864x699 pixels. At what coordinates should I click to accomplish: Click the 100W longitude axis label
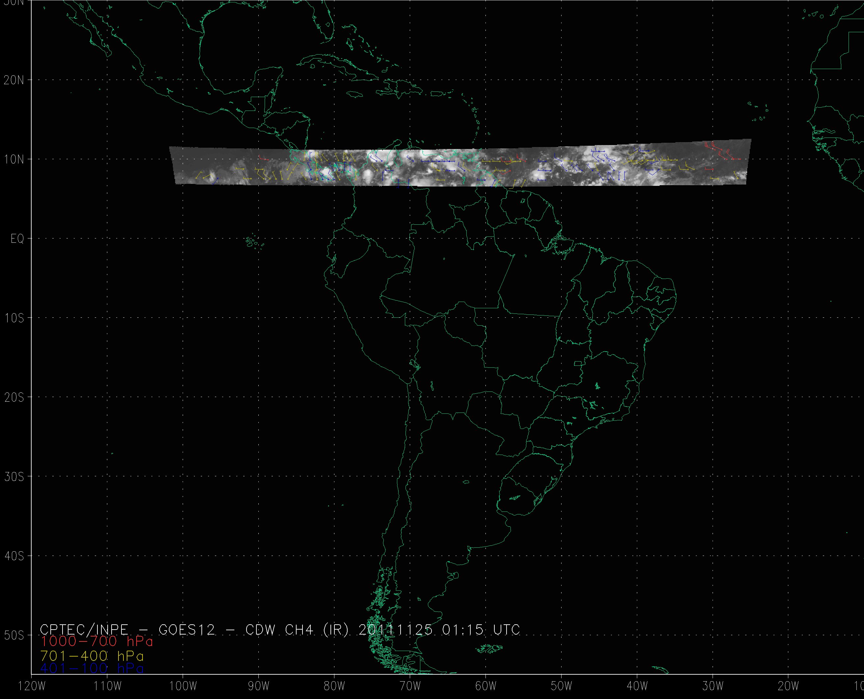[183, 687]
